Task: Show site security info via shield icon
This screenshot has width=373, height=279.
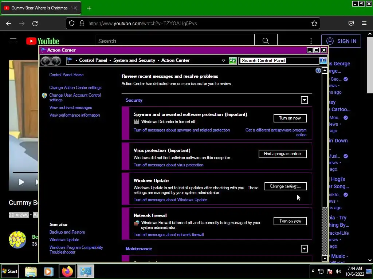Action: (72, 23)
